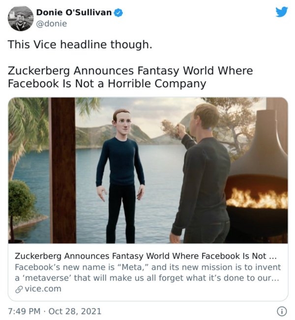Click the man with his back turned
The image size is (295, 320).
pyautogui.click(x=202, y=177)
